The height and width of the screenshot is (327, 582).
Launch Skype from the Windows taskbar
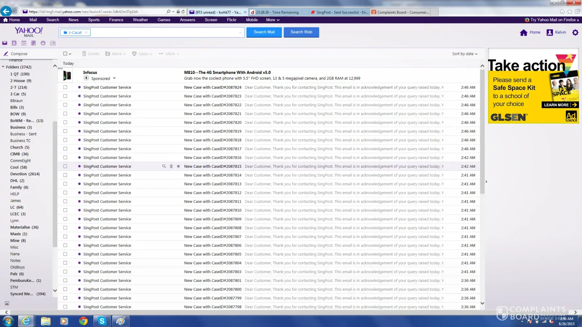pyautogui.click(x=102, y=321)
